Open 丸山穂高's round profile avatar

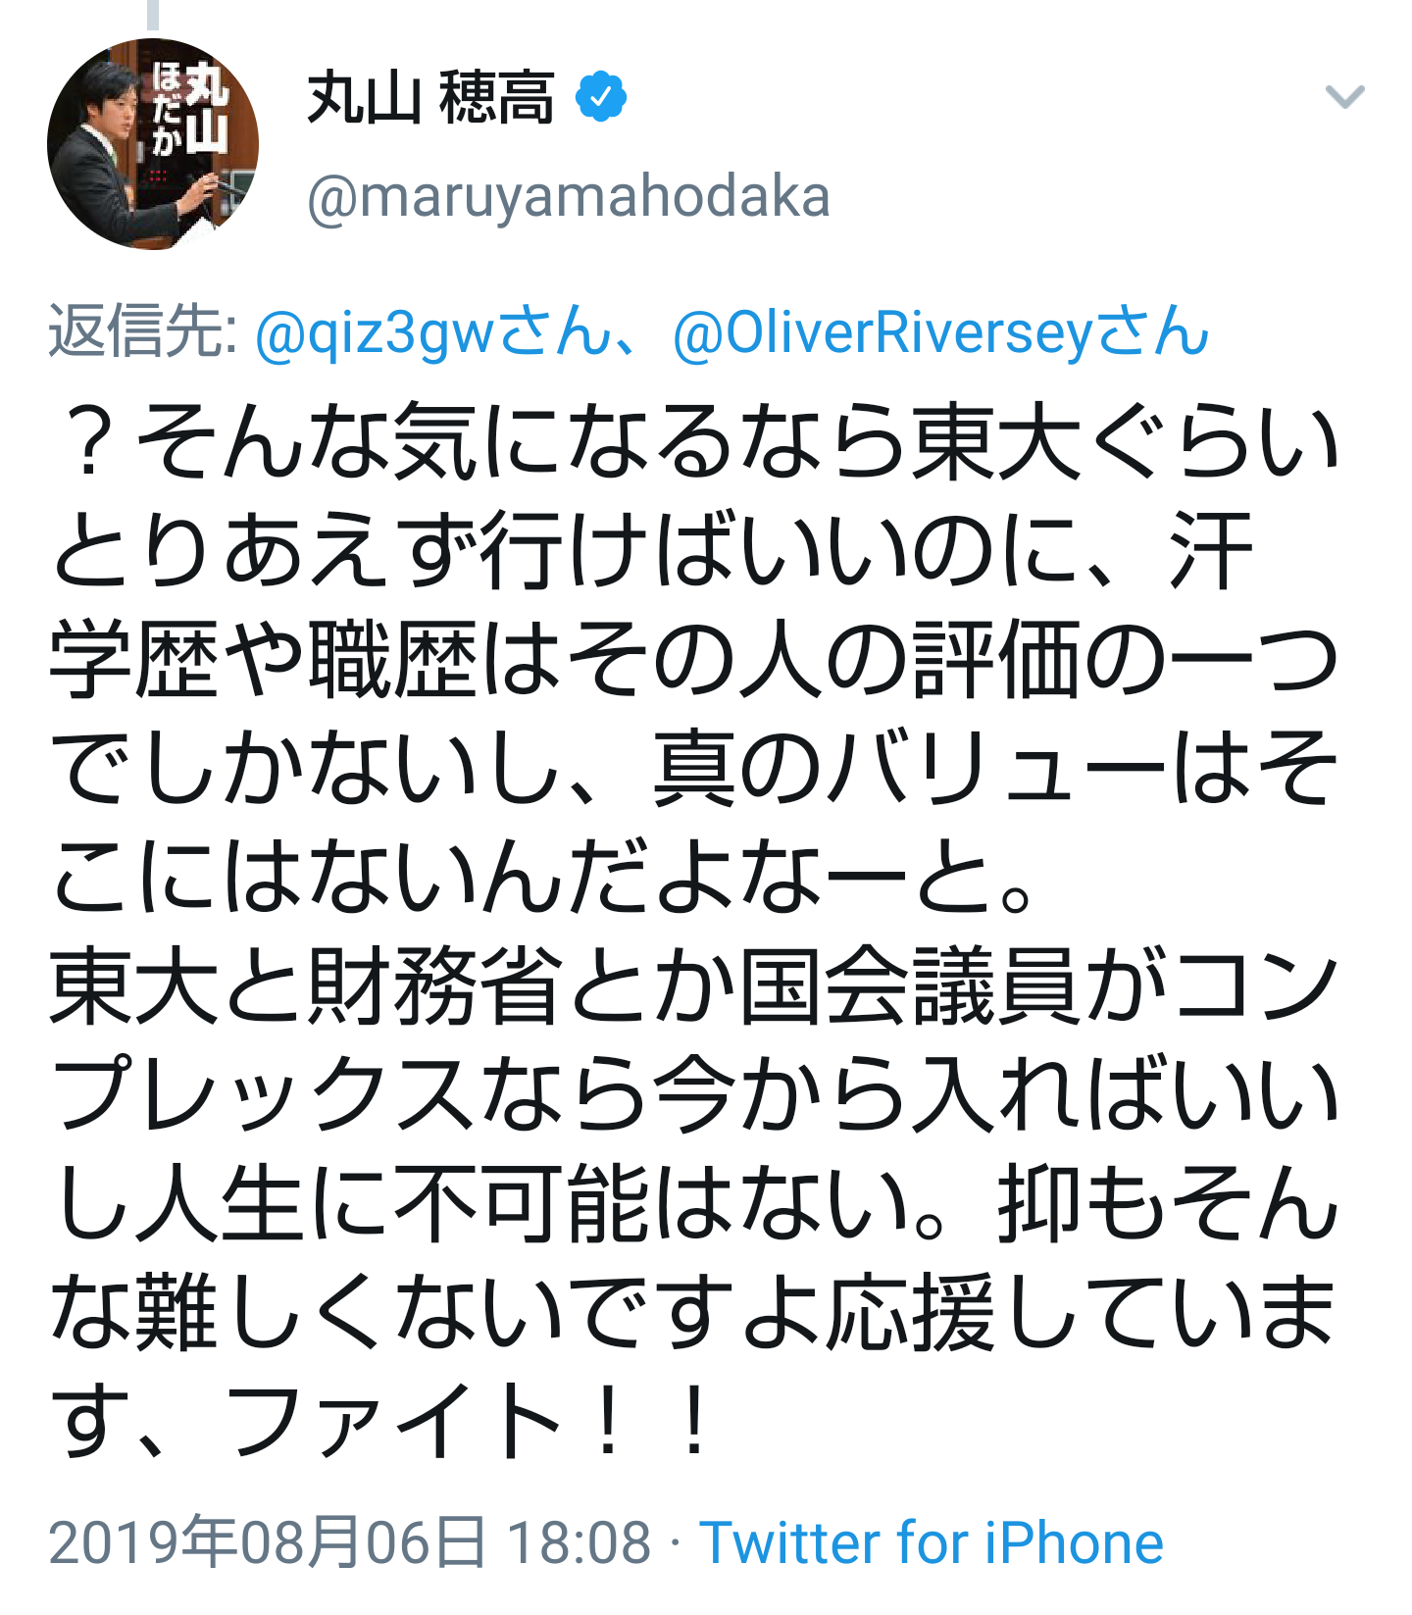153,144
